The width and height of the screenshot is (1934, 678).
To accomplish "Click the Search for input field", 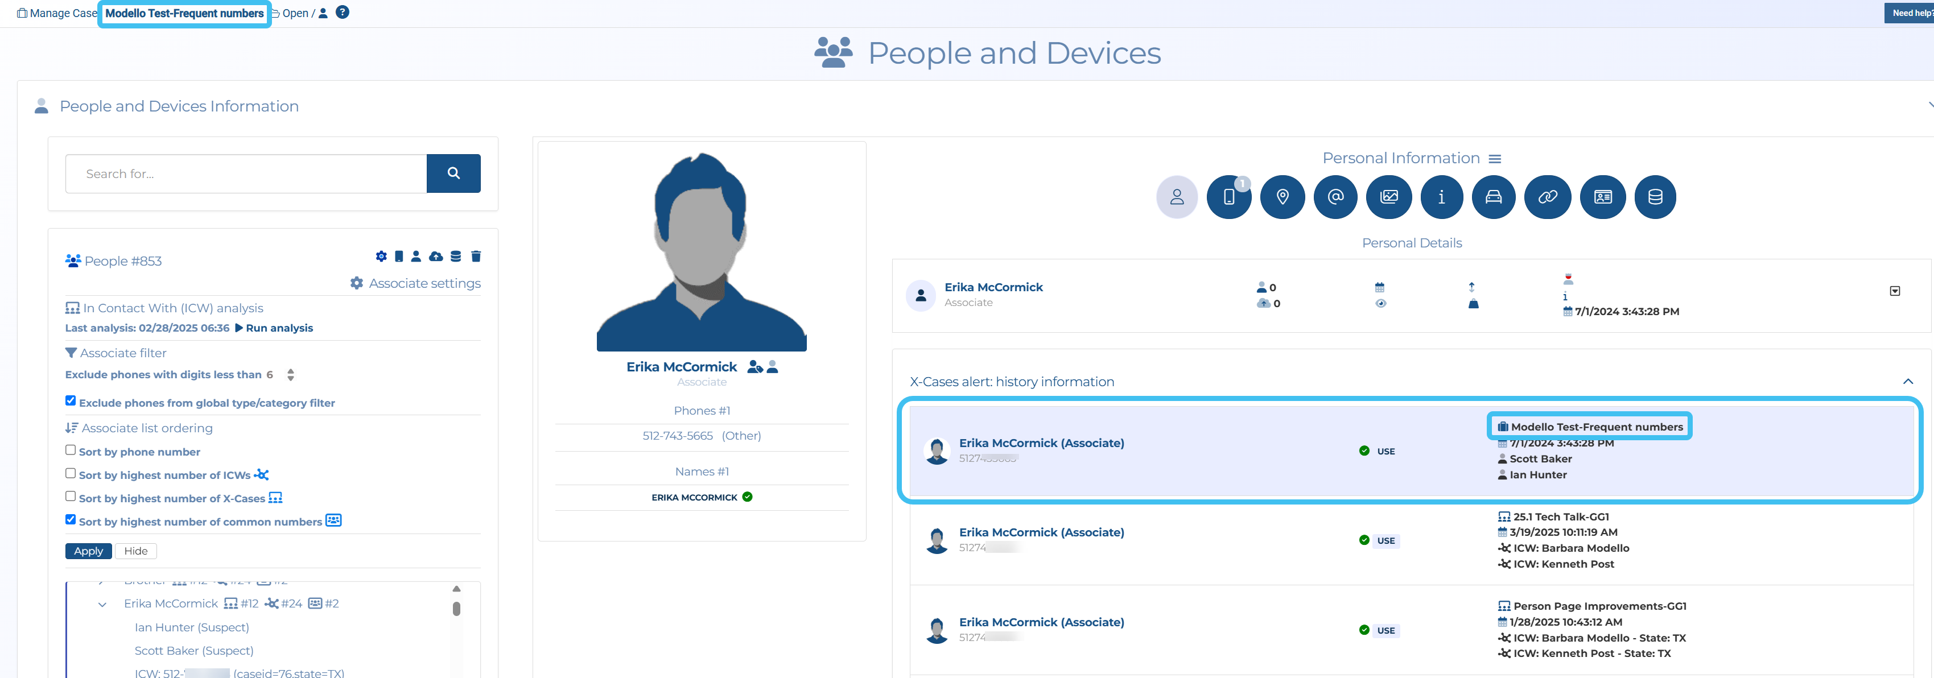I will (246, 174).
